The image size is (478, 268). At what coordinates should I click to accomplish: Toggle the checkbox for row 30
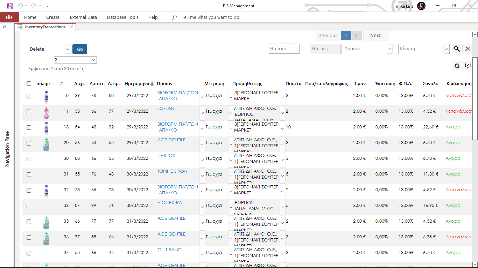[29, 159]
